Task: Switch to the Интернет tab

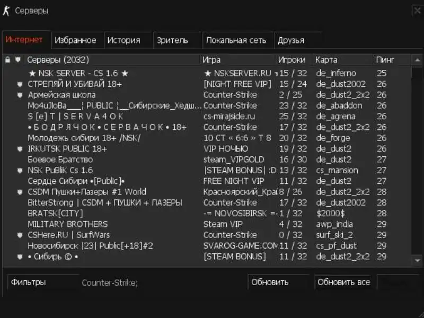Action: tap(26, 40)
